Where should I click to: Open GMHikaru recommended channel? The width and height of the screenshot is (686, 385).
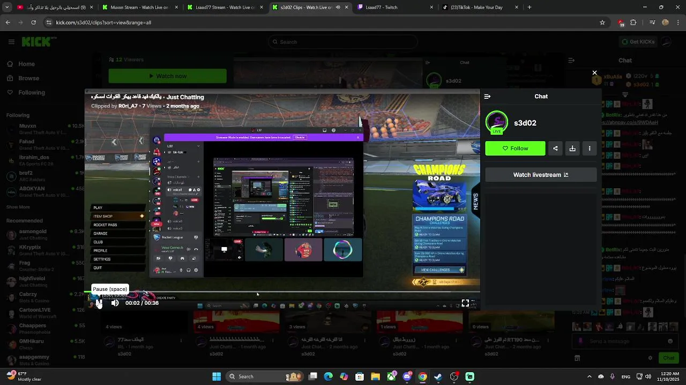[x=46, y=344]
